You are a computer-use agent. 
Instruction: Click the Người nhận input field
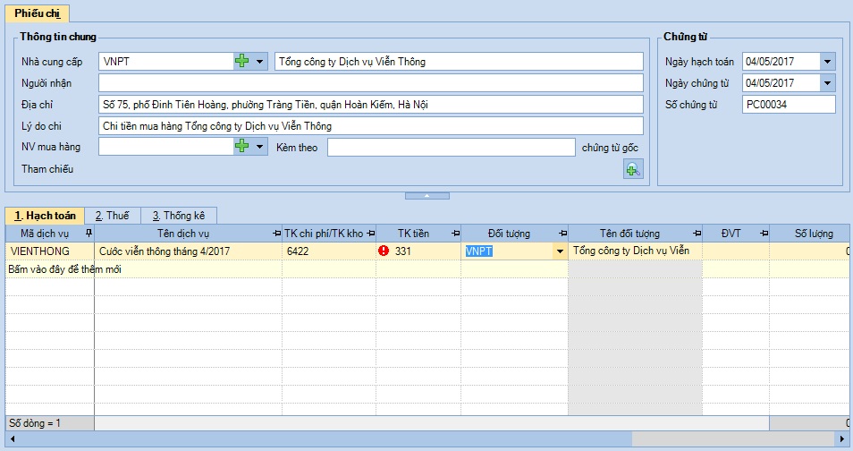tap(370, 83)
